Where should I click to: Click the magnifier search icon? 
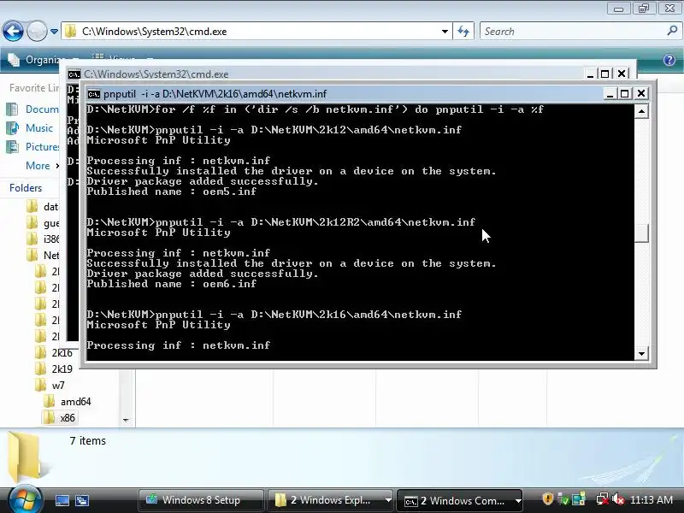[x=672, y=31]
